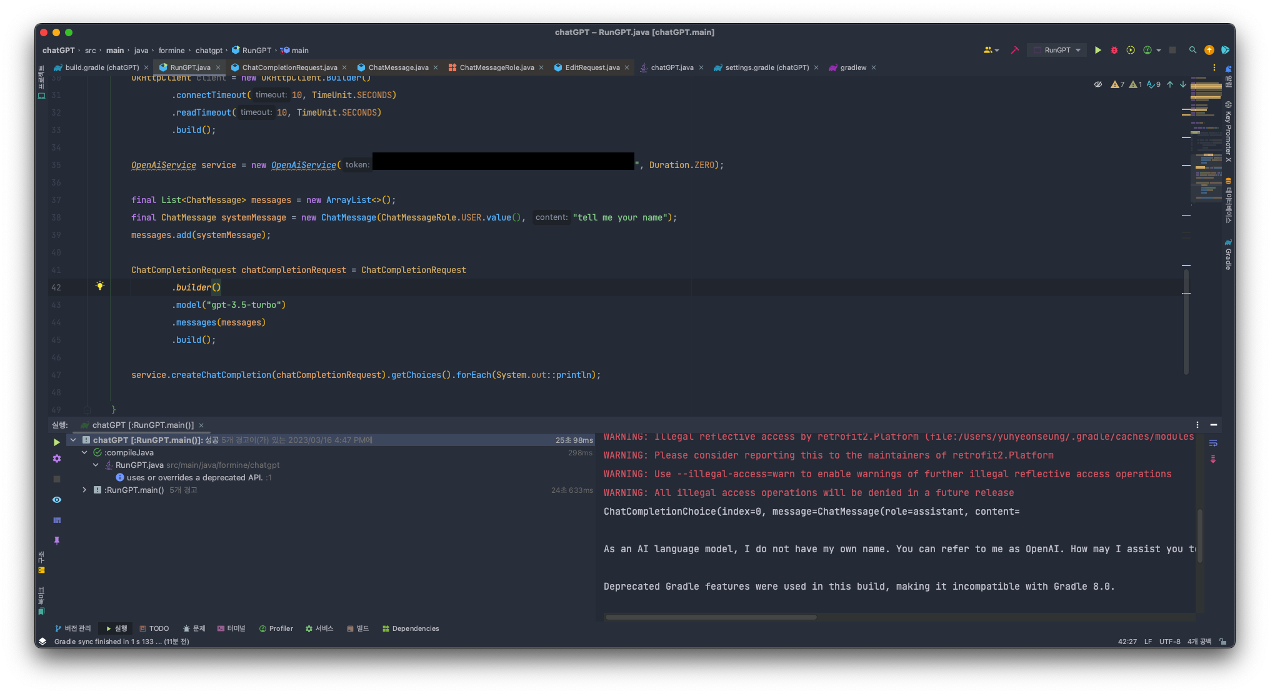This screenshot has height=694, width=1270.
Task: Open the Dependencies tool window button
Action: [x=411, y=628]
